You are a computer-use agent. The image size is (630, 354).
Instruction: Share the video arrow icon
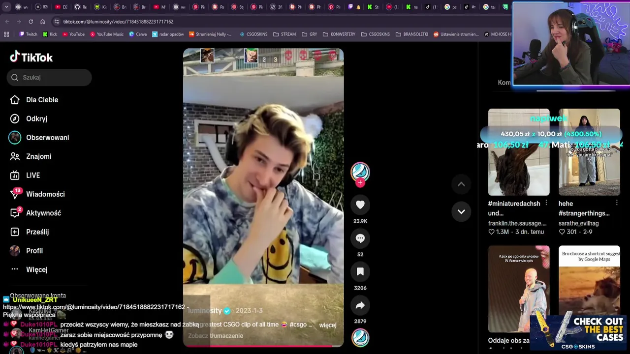360,305
